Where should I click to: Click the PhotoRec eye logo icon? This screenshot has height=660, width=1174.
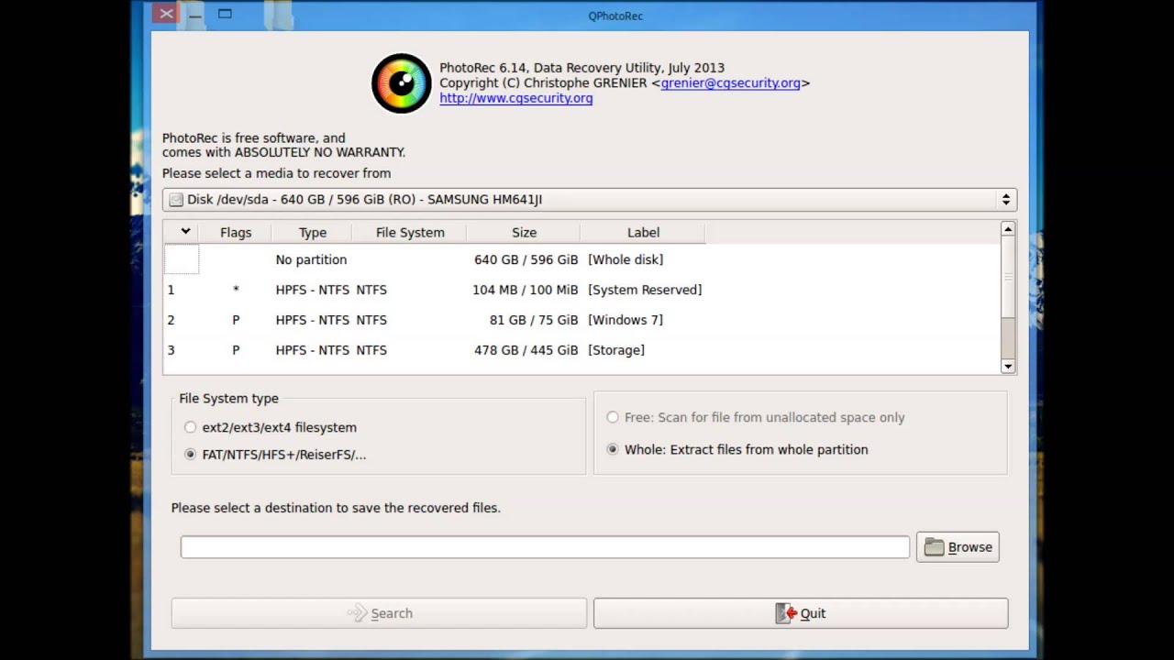[401, 83]
